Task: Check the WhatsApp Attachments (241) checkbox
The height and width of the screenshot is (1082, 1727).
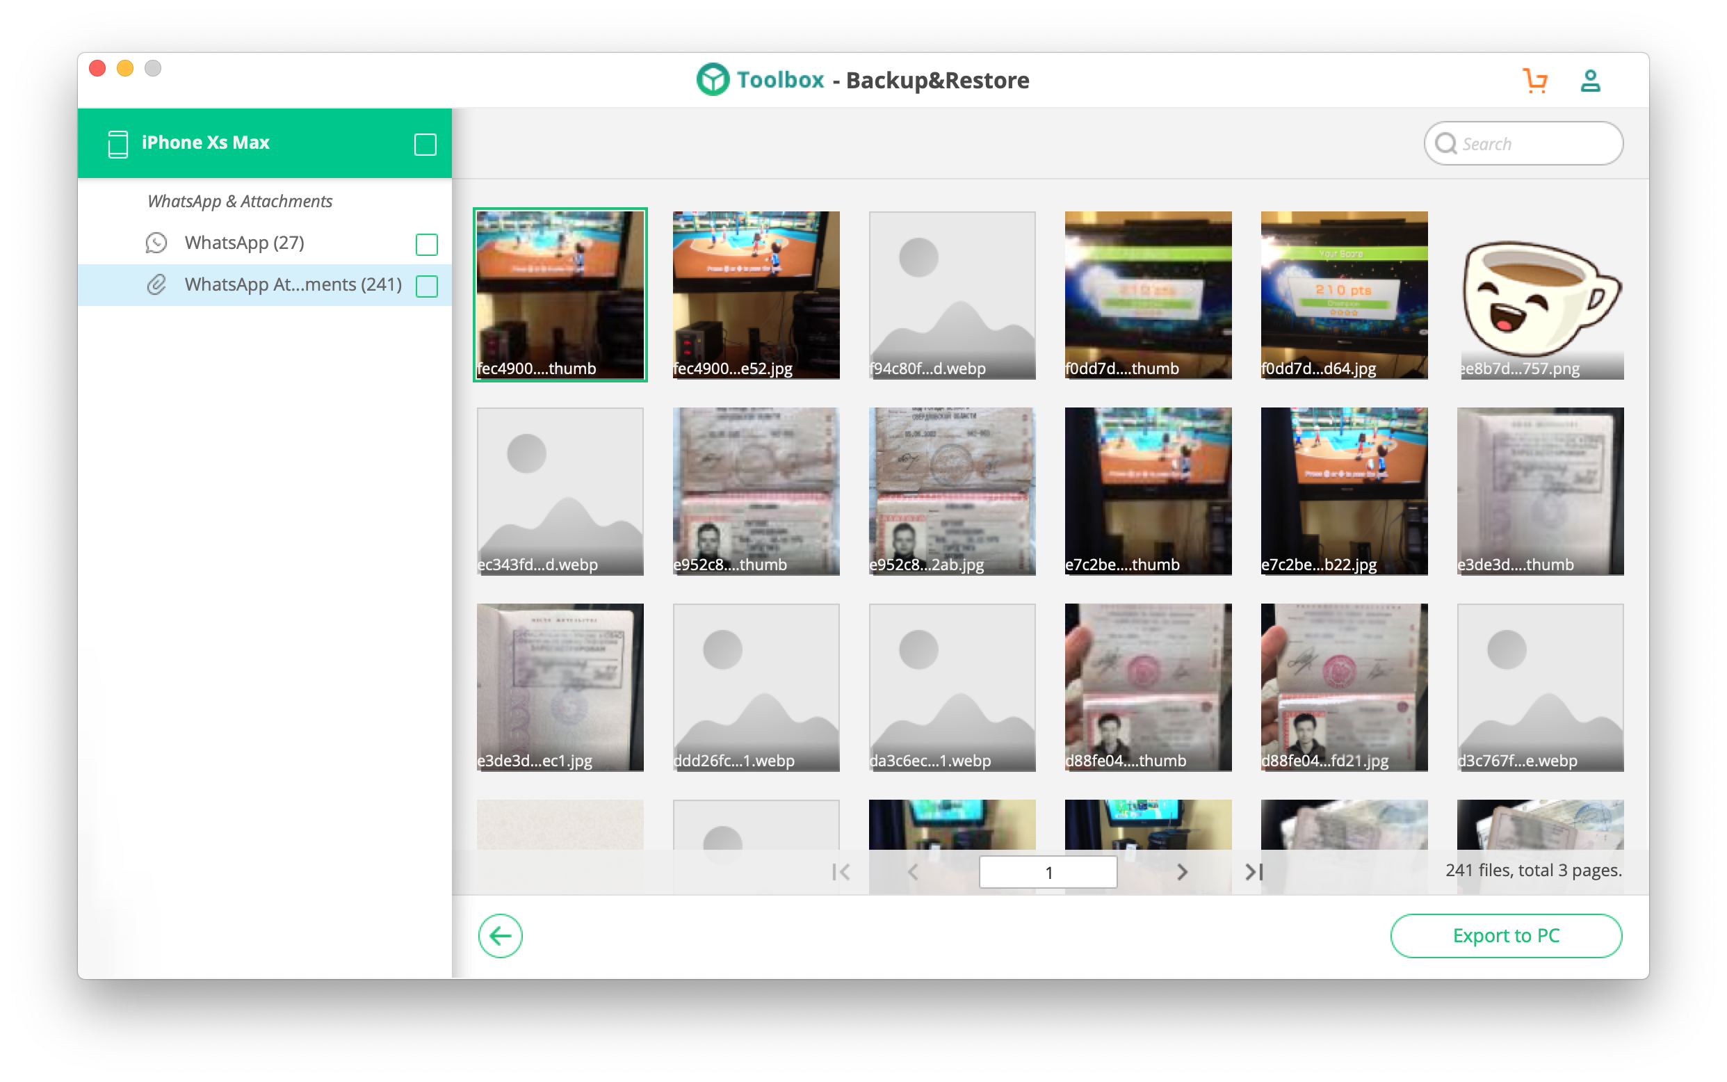Action: pyautogui.click(x=426, y=286)
